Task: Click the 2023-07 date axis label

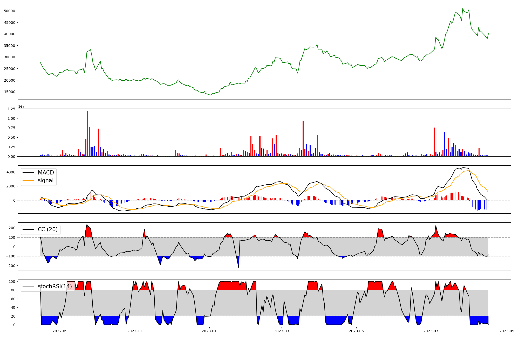Action: point(431,331)
